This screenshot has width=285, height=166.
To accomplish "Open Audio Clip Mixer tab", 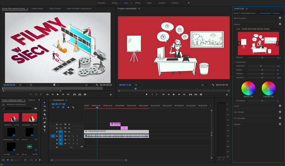I will 79,9.
